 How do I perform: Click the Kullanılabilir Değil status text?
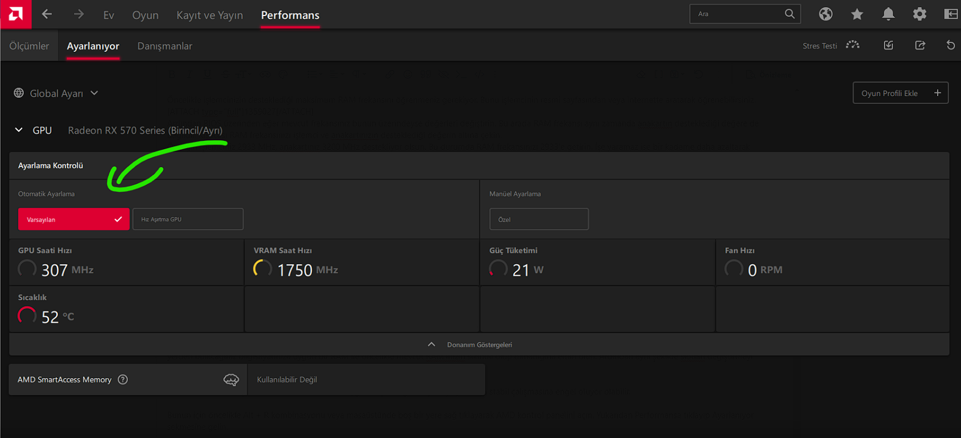point(287,380)
